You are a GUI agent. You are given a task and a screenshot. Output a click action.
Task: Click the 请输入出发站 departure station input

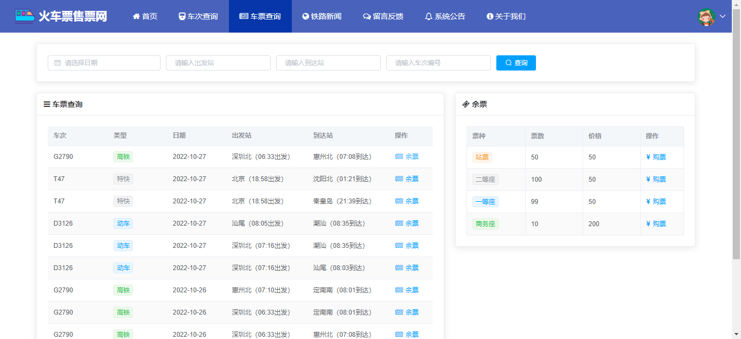pos(218,63)
